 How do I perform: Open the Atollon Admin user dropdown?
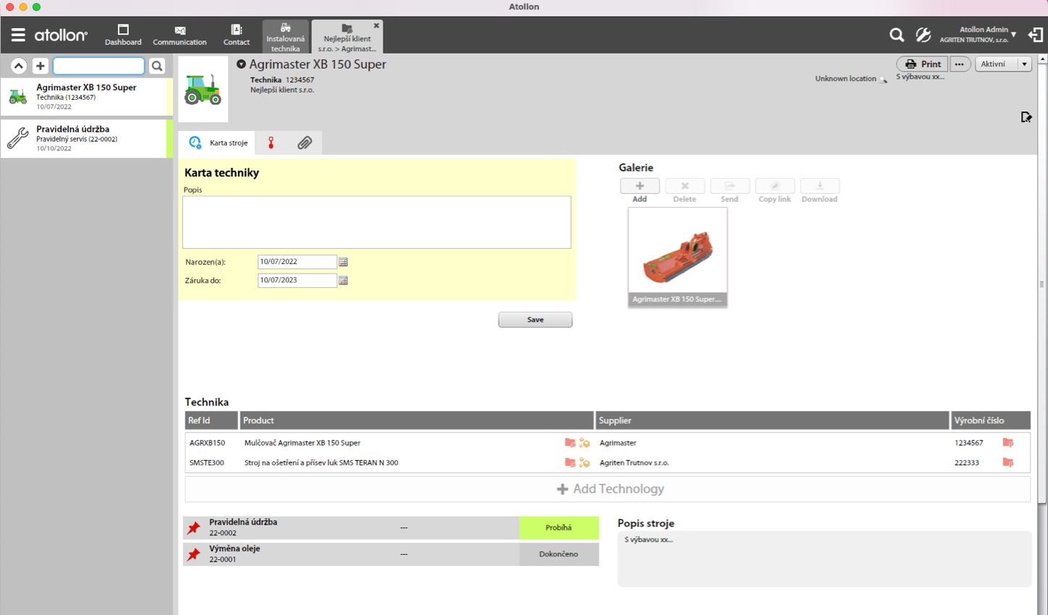coord(1013,34)
